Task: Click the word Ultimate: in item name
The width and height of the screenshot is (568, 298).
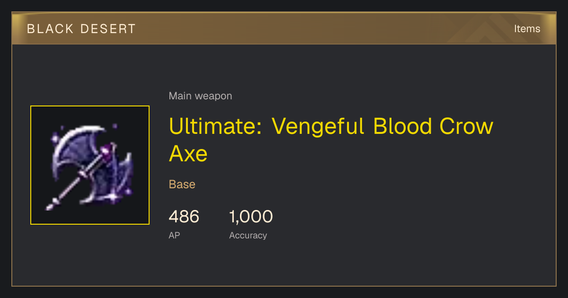Action: 215,127
